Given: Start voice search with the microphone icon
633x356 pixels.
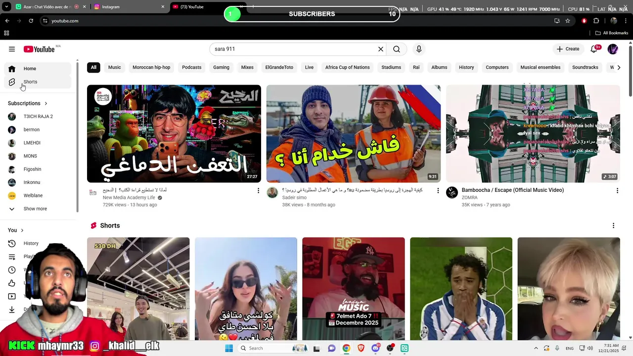Looking at the screenshot, I should 419,49.
